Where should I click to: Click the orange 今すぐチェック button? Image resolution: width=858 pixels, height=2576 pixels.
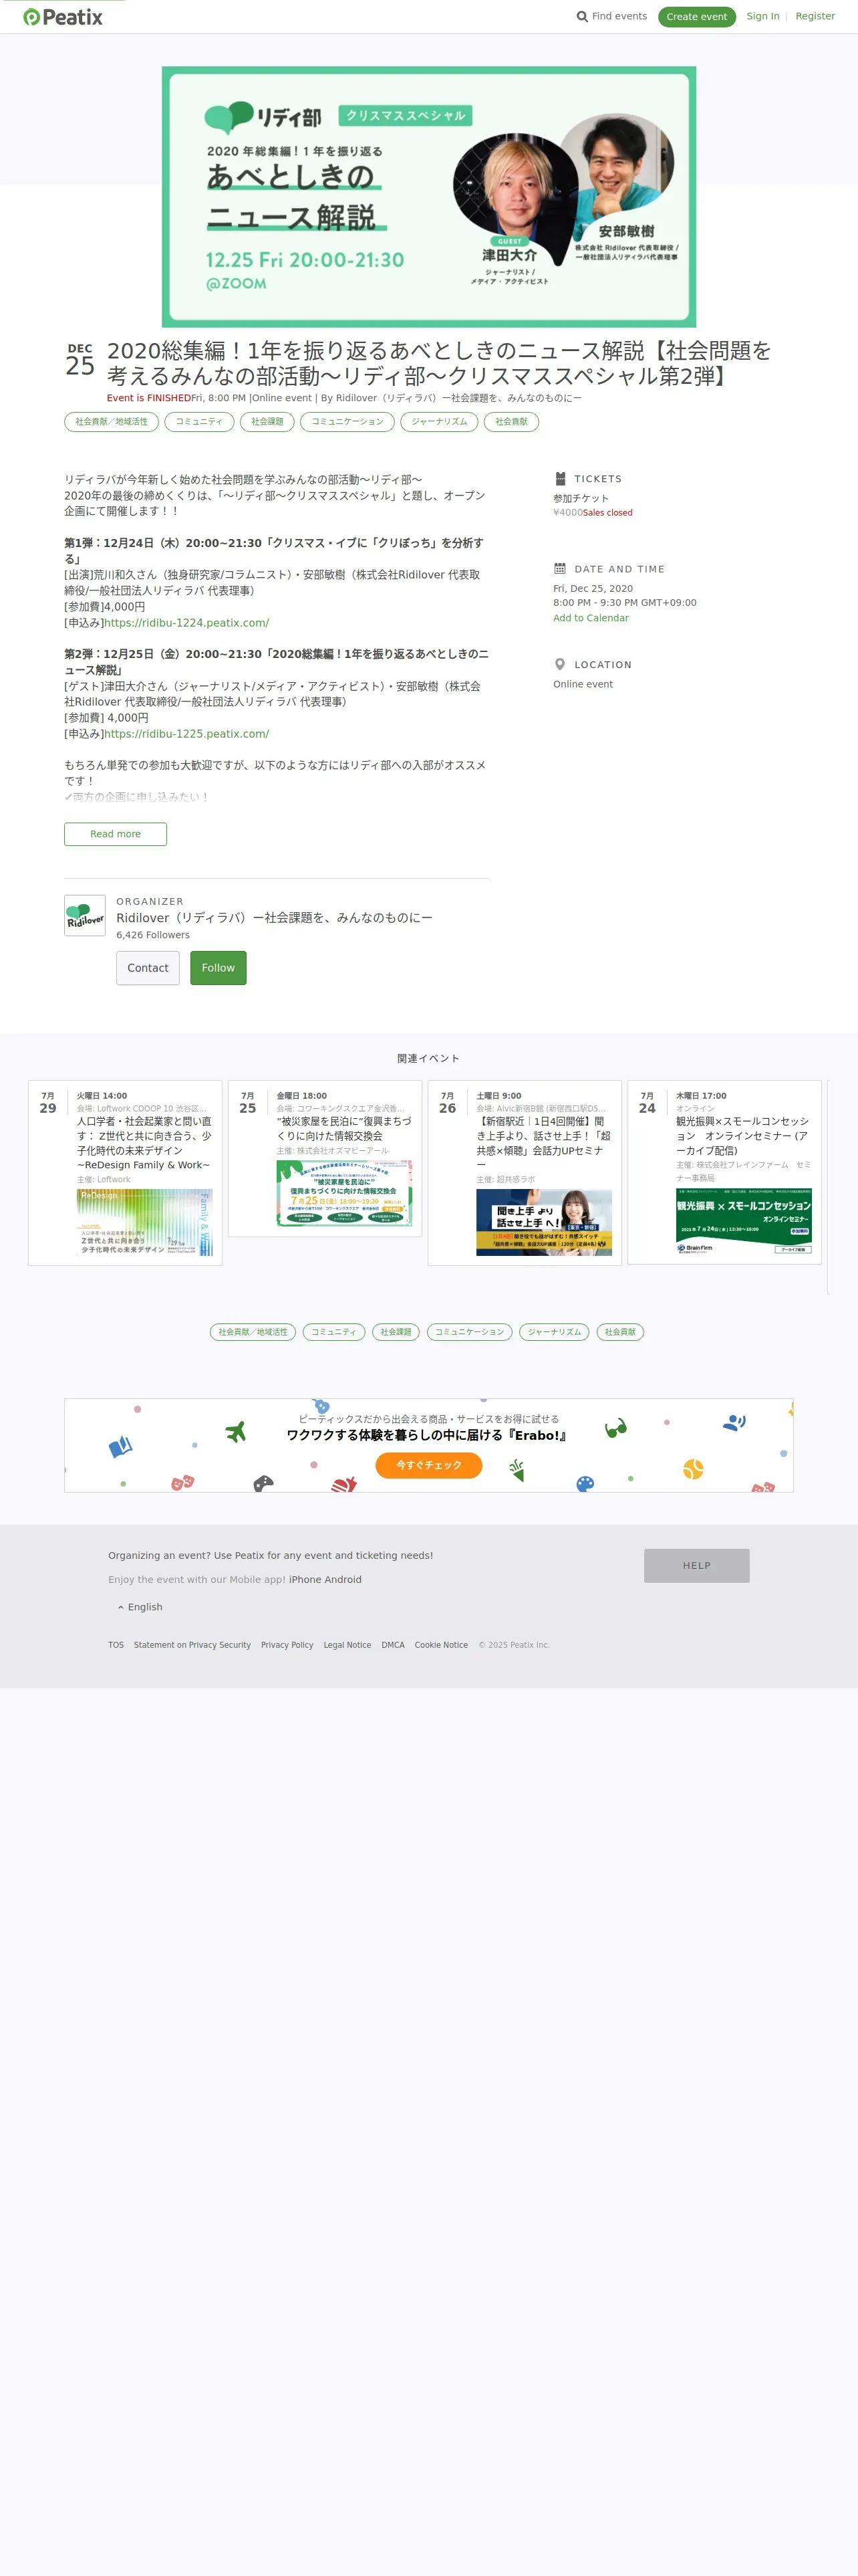[428, 1465]
